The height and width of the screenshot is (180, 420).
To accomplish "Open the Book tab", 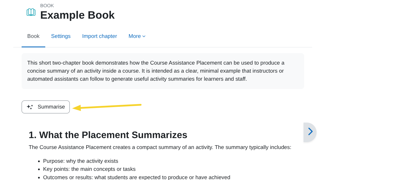I will (x=33, y=36).
